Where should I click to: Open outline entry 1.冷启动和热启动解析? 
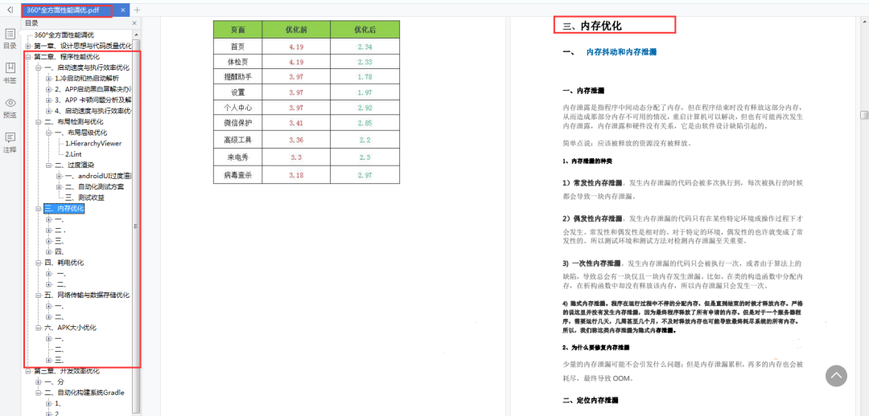[87, 79]
